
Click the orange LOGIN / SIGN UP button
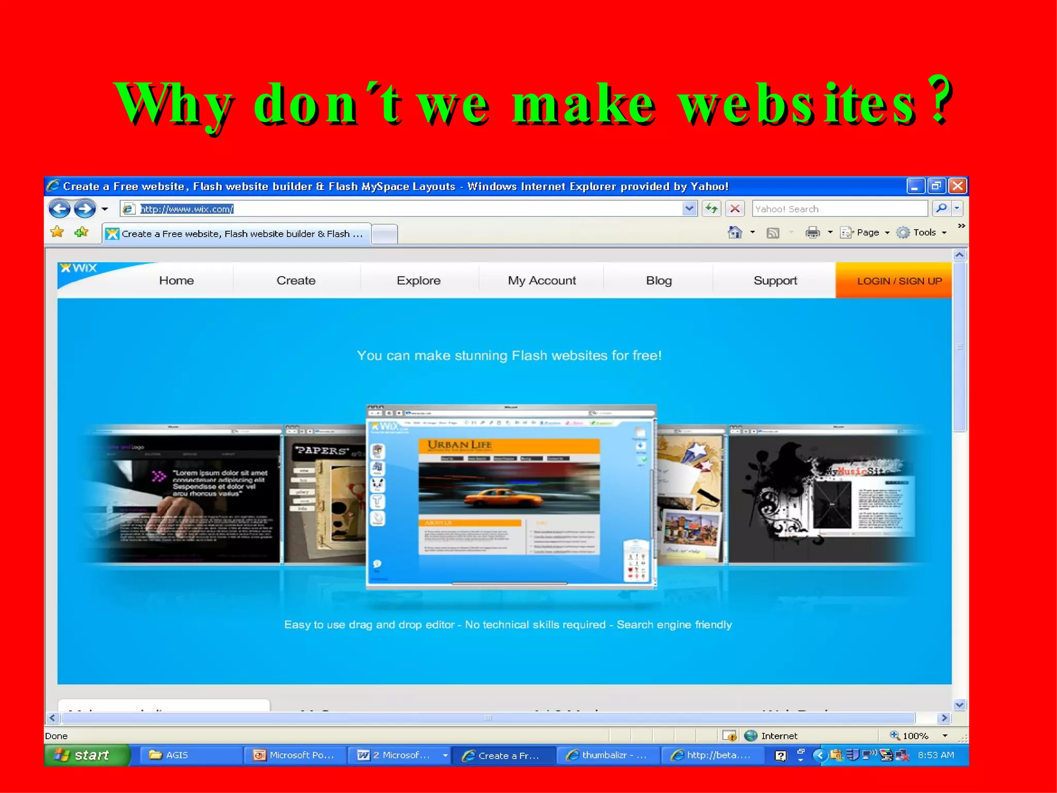coord(894,280)
